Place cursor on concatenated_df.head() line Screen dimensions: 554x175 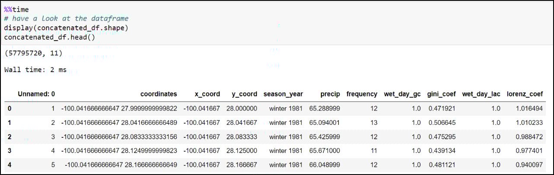[50, 37]
